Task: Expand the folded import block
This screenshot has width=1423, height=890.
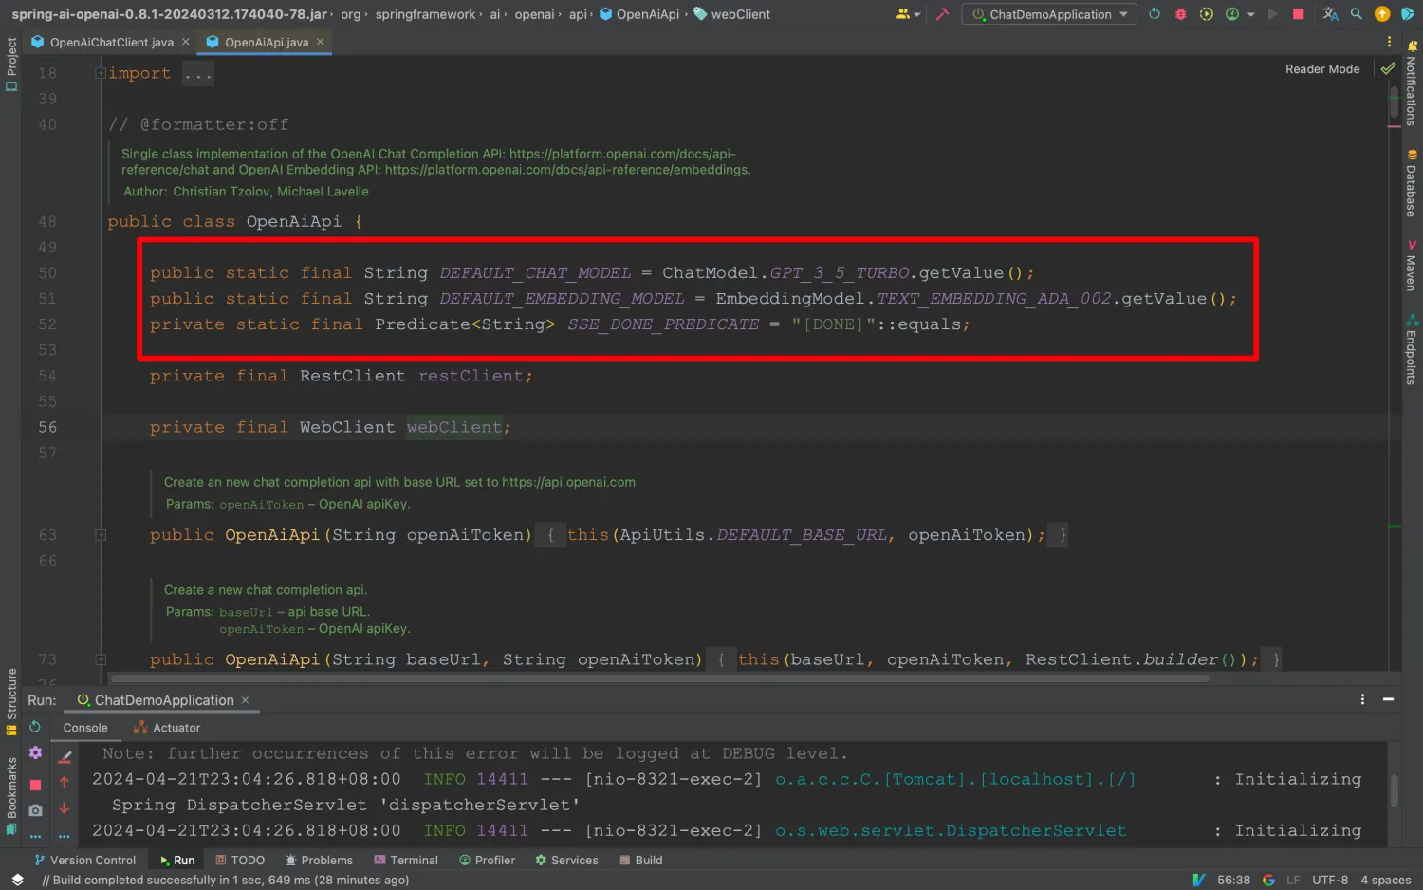Action: 100,73
